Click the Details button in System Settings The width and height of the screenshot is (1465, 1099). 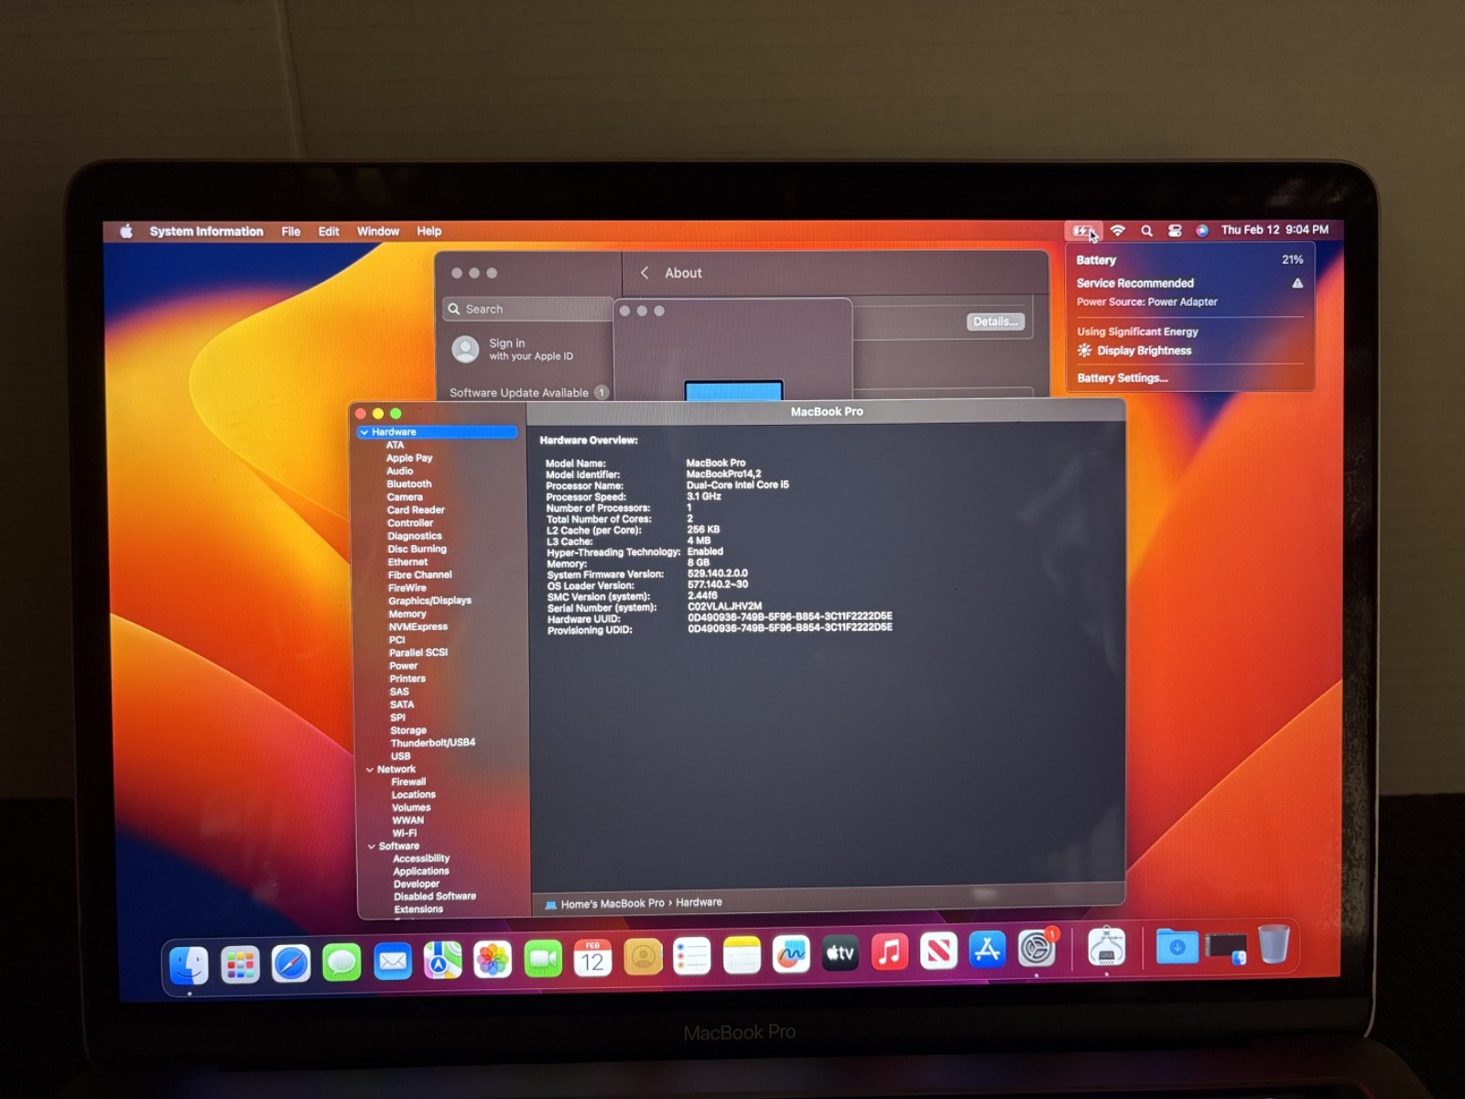coord(995,321)
